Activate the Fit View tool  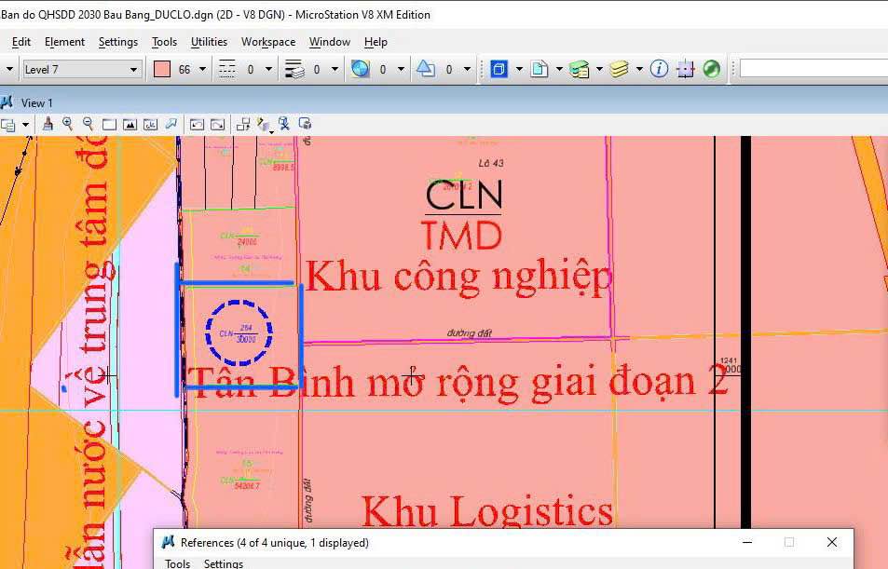tap(130, 123)
